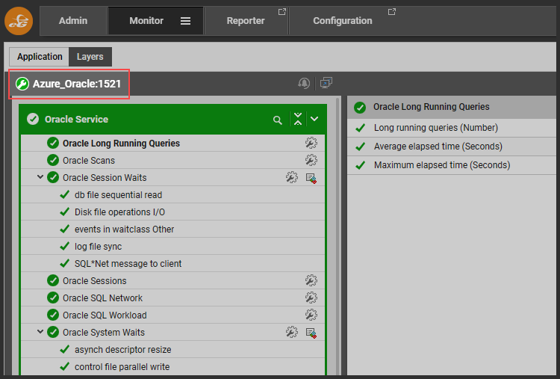Select SQL*Net message to client descriptor
This screenshot has height=379, width=560.
128,264
